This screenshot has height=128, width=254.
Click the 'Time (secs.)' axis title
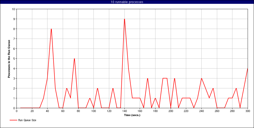pos(132,115)
